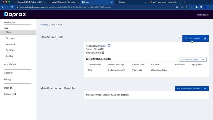Click the browser profile avatar icon
Viewport: 213px width, 120px height.
click(206, 7)
